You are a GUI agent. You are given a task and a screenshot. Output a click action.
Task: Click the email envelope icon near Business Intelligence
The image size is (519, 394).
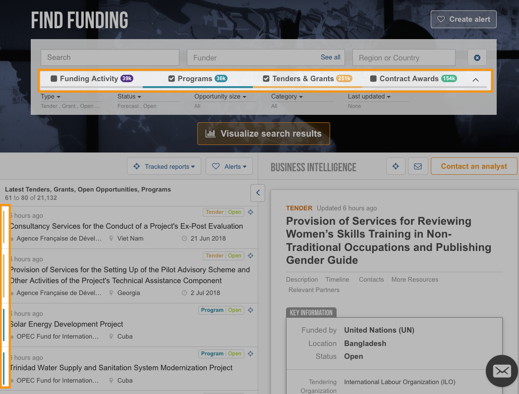pyautogui.click(x=418, y=166)
